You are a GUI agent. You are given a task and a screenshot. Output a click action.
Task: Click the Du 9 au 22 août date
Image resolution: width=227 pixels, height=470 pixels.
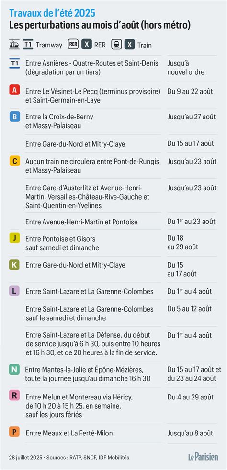(190, 91)
